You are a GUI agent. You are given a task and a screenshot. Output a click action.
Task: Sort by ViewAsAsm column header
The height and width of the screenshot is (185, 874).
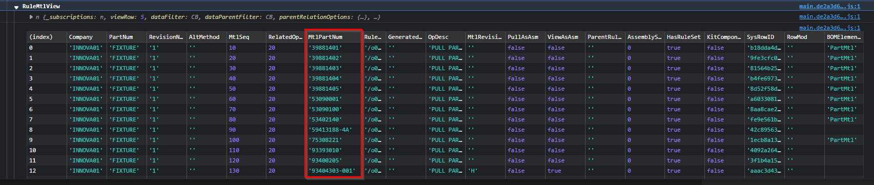tap(566, 37)
